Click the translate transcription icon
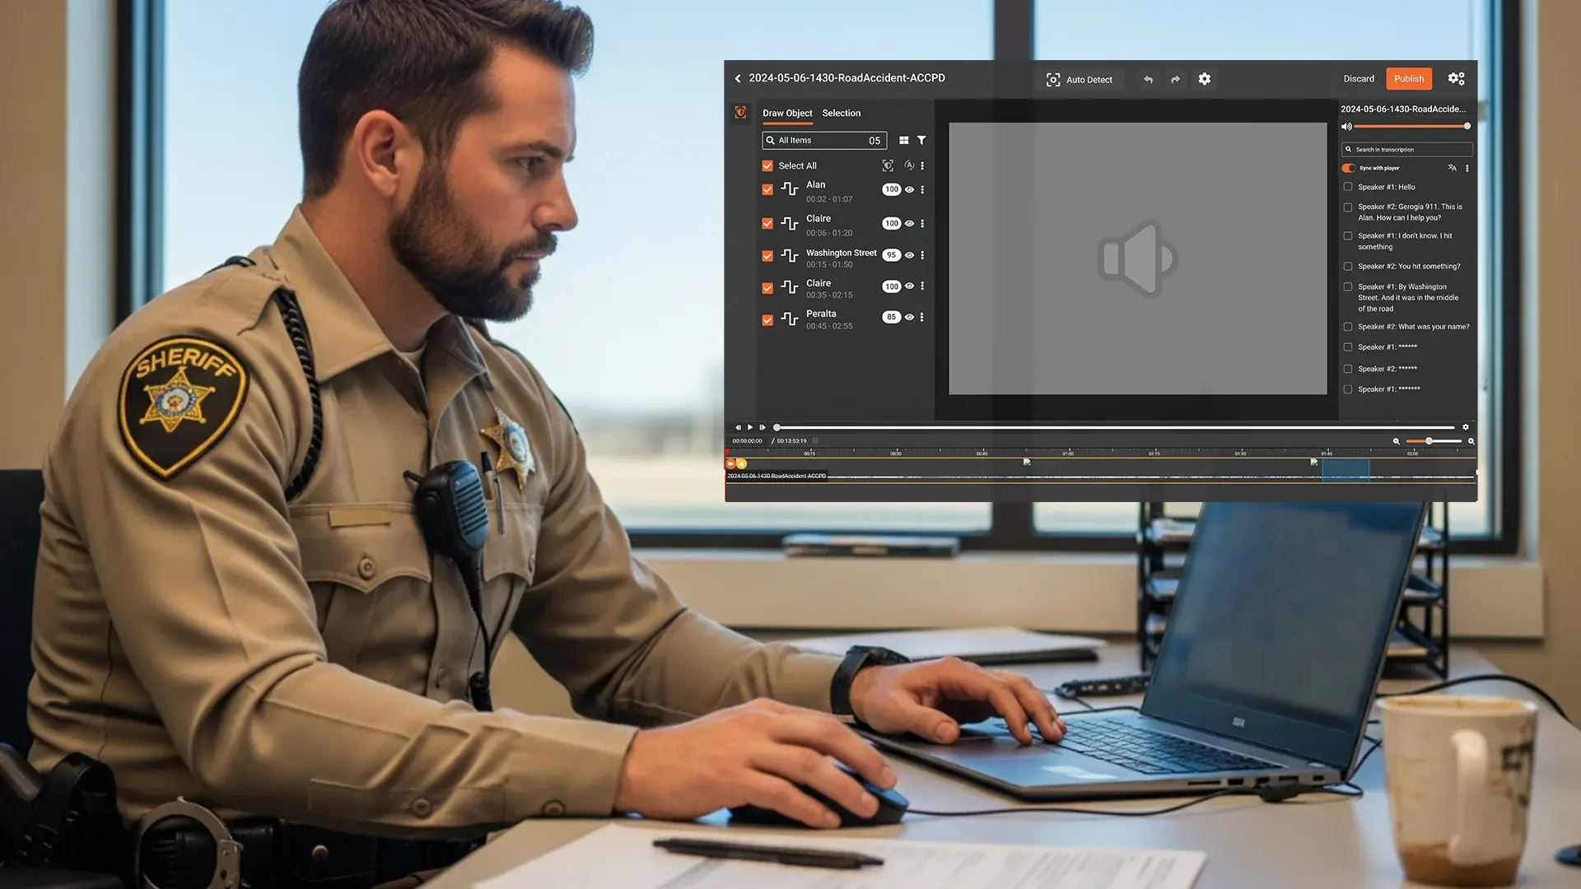This screenshot has height=889, width=1581. (x=1452, y=168)
